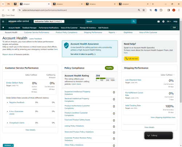Click the Call me now button
Viewport: 182px width, 147px height.
tap(131, 58)
